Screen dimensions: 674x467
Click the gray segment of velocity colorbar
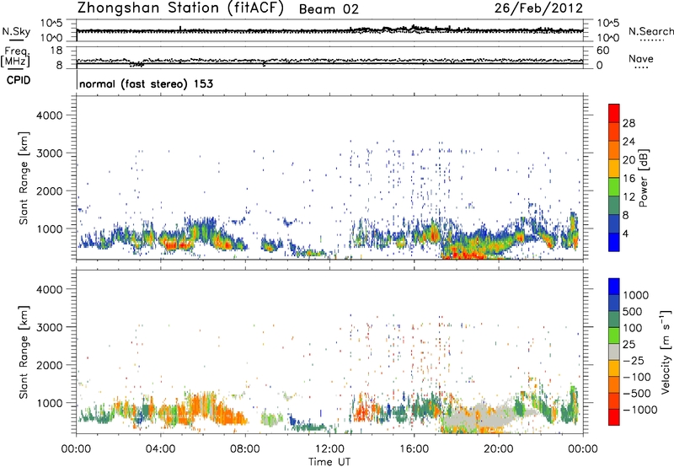pyautogui.click(x=614, y=352)
